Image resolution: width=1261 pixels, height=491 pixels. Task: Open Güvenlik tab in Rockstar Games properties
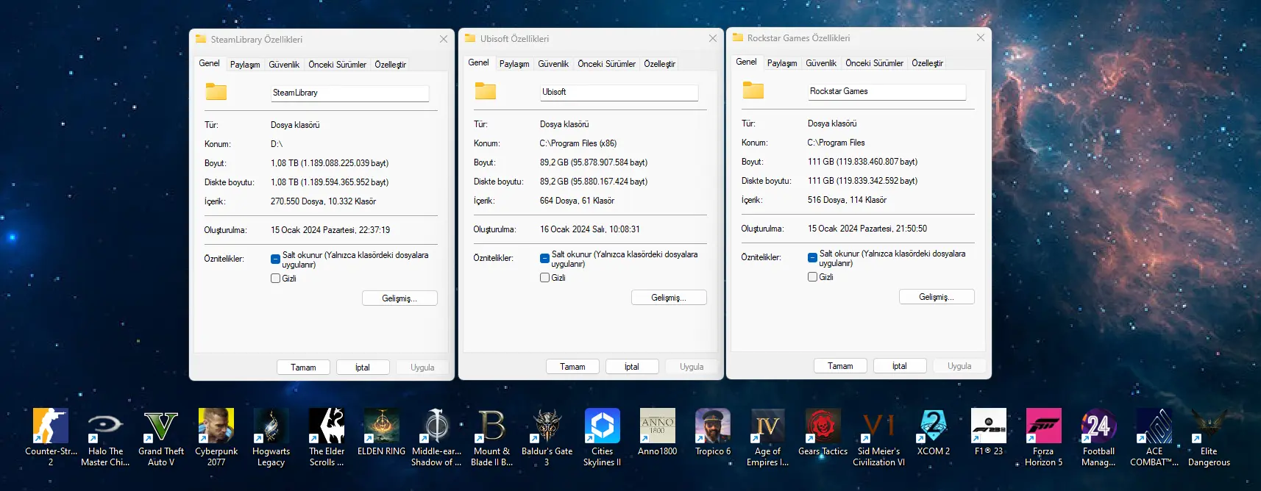821,63
